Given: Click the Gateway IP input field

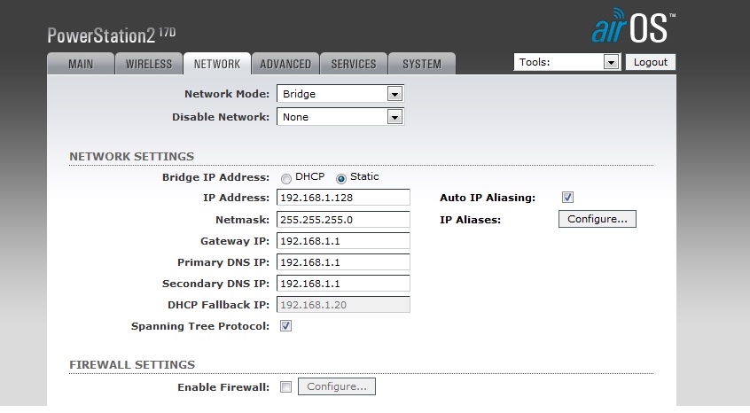Looking at the screenshot, I should click(x=343, y=241).
